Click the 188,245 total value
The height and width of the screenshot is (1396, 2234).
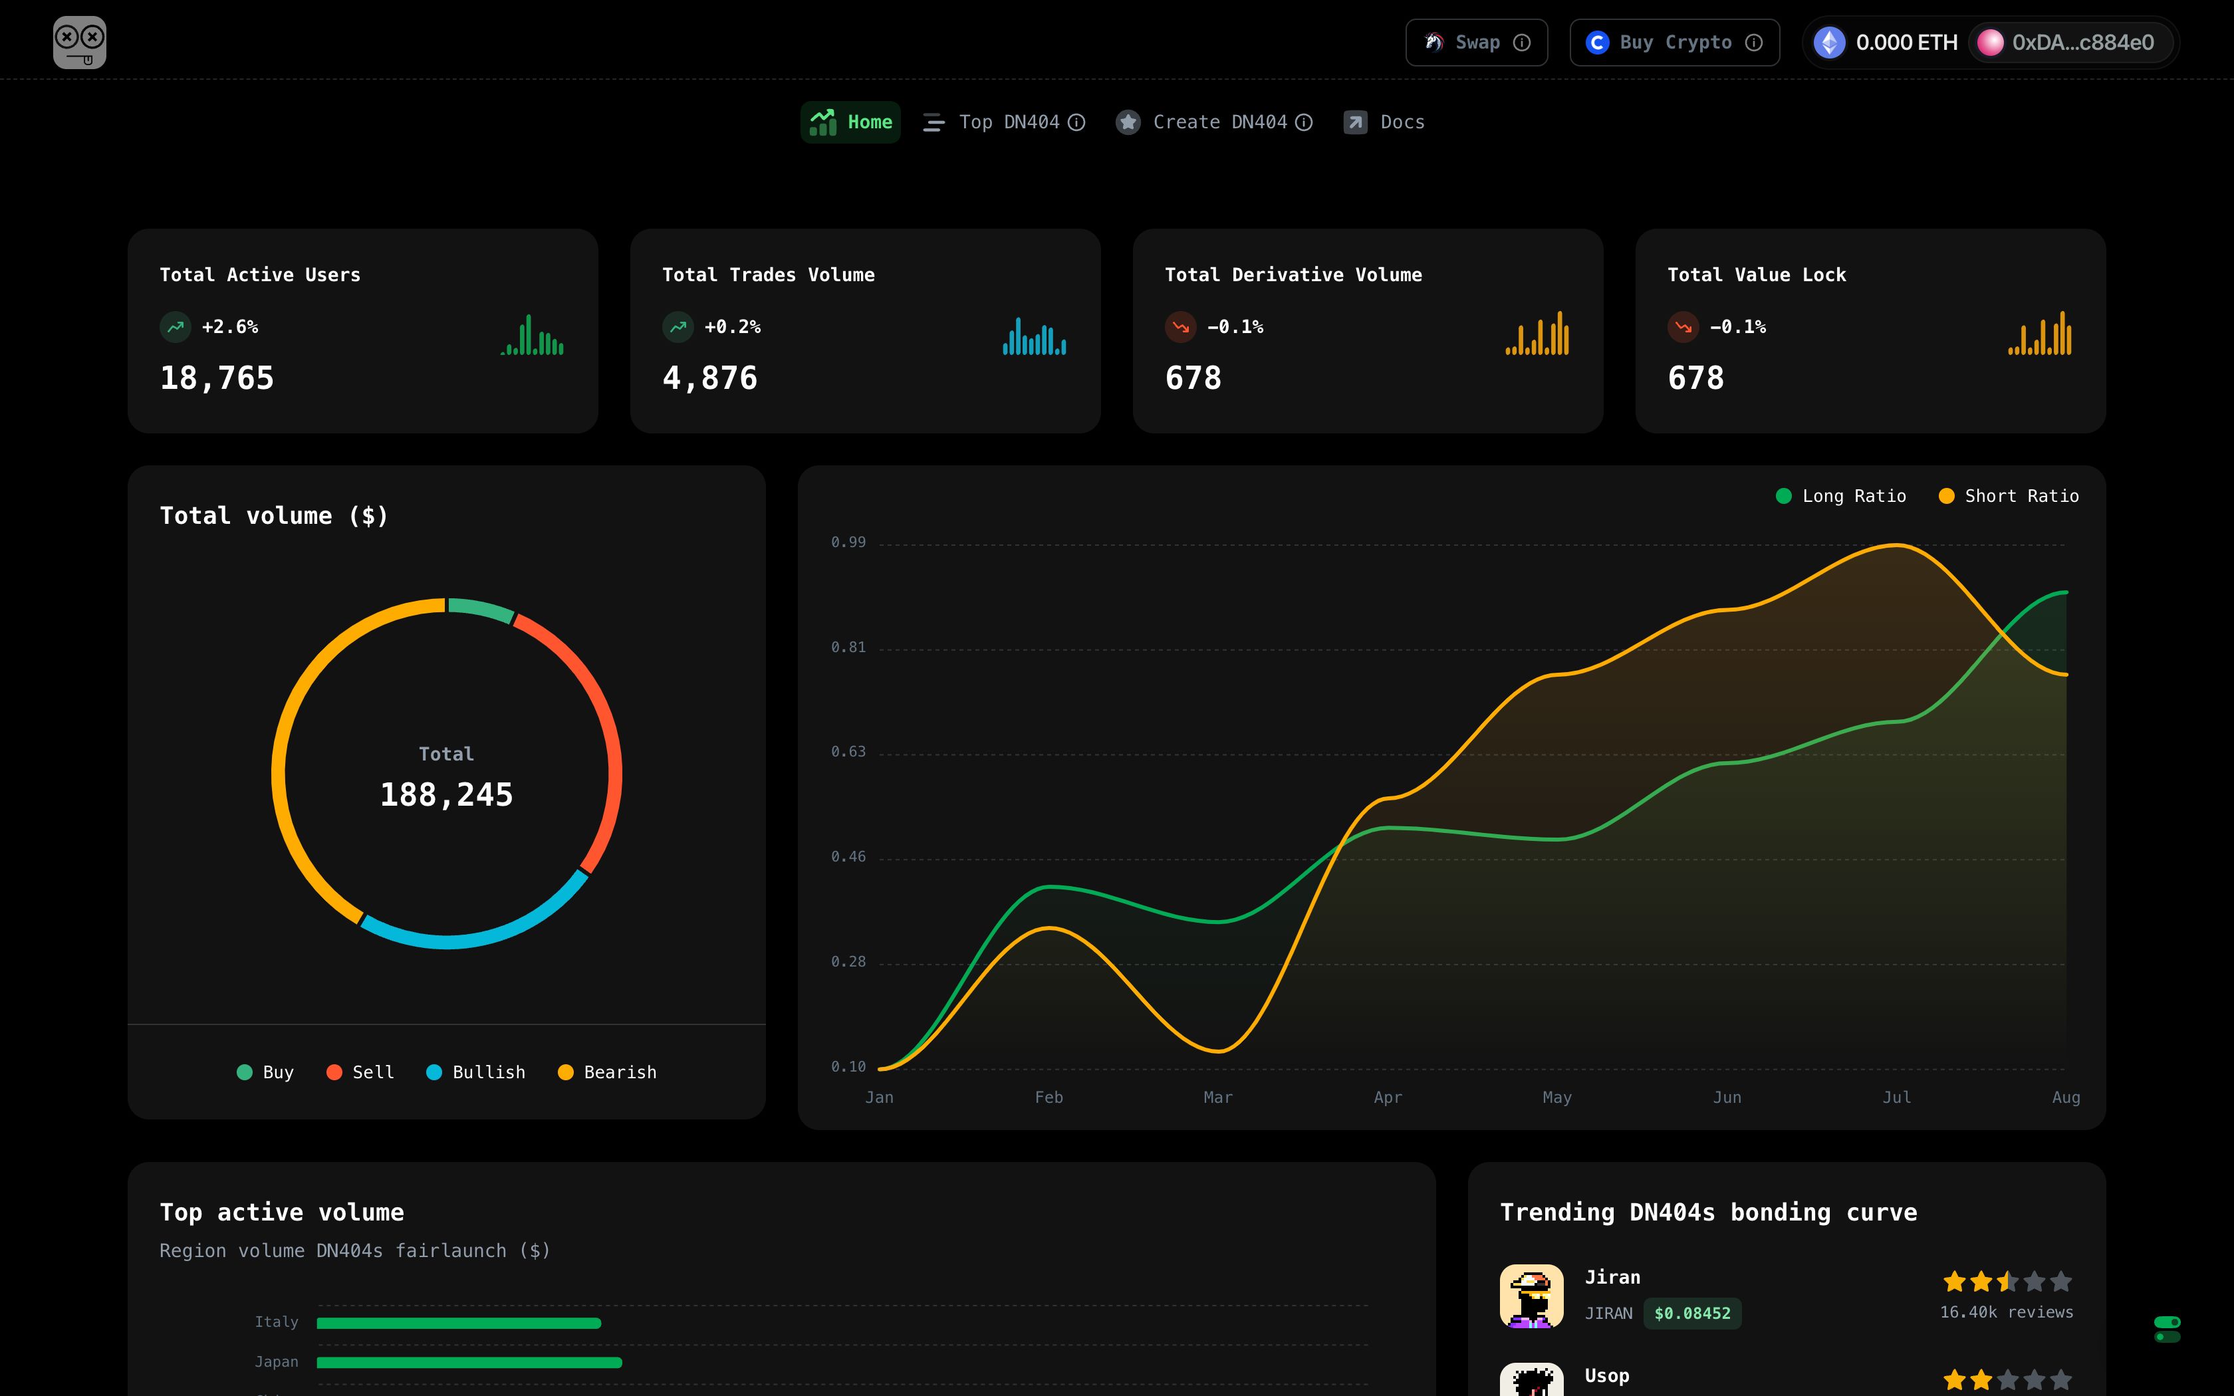click(x=447, y=795)
